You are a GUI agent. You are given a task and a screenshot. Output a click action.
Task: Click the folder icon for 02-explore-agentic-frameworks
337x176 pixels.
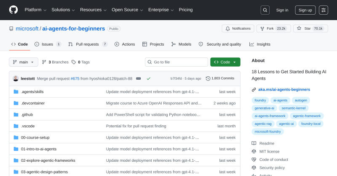[x=16, y=160]
